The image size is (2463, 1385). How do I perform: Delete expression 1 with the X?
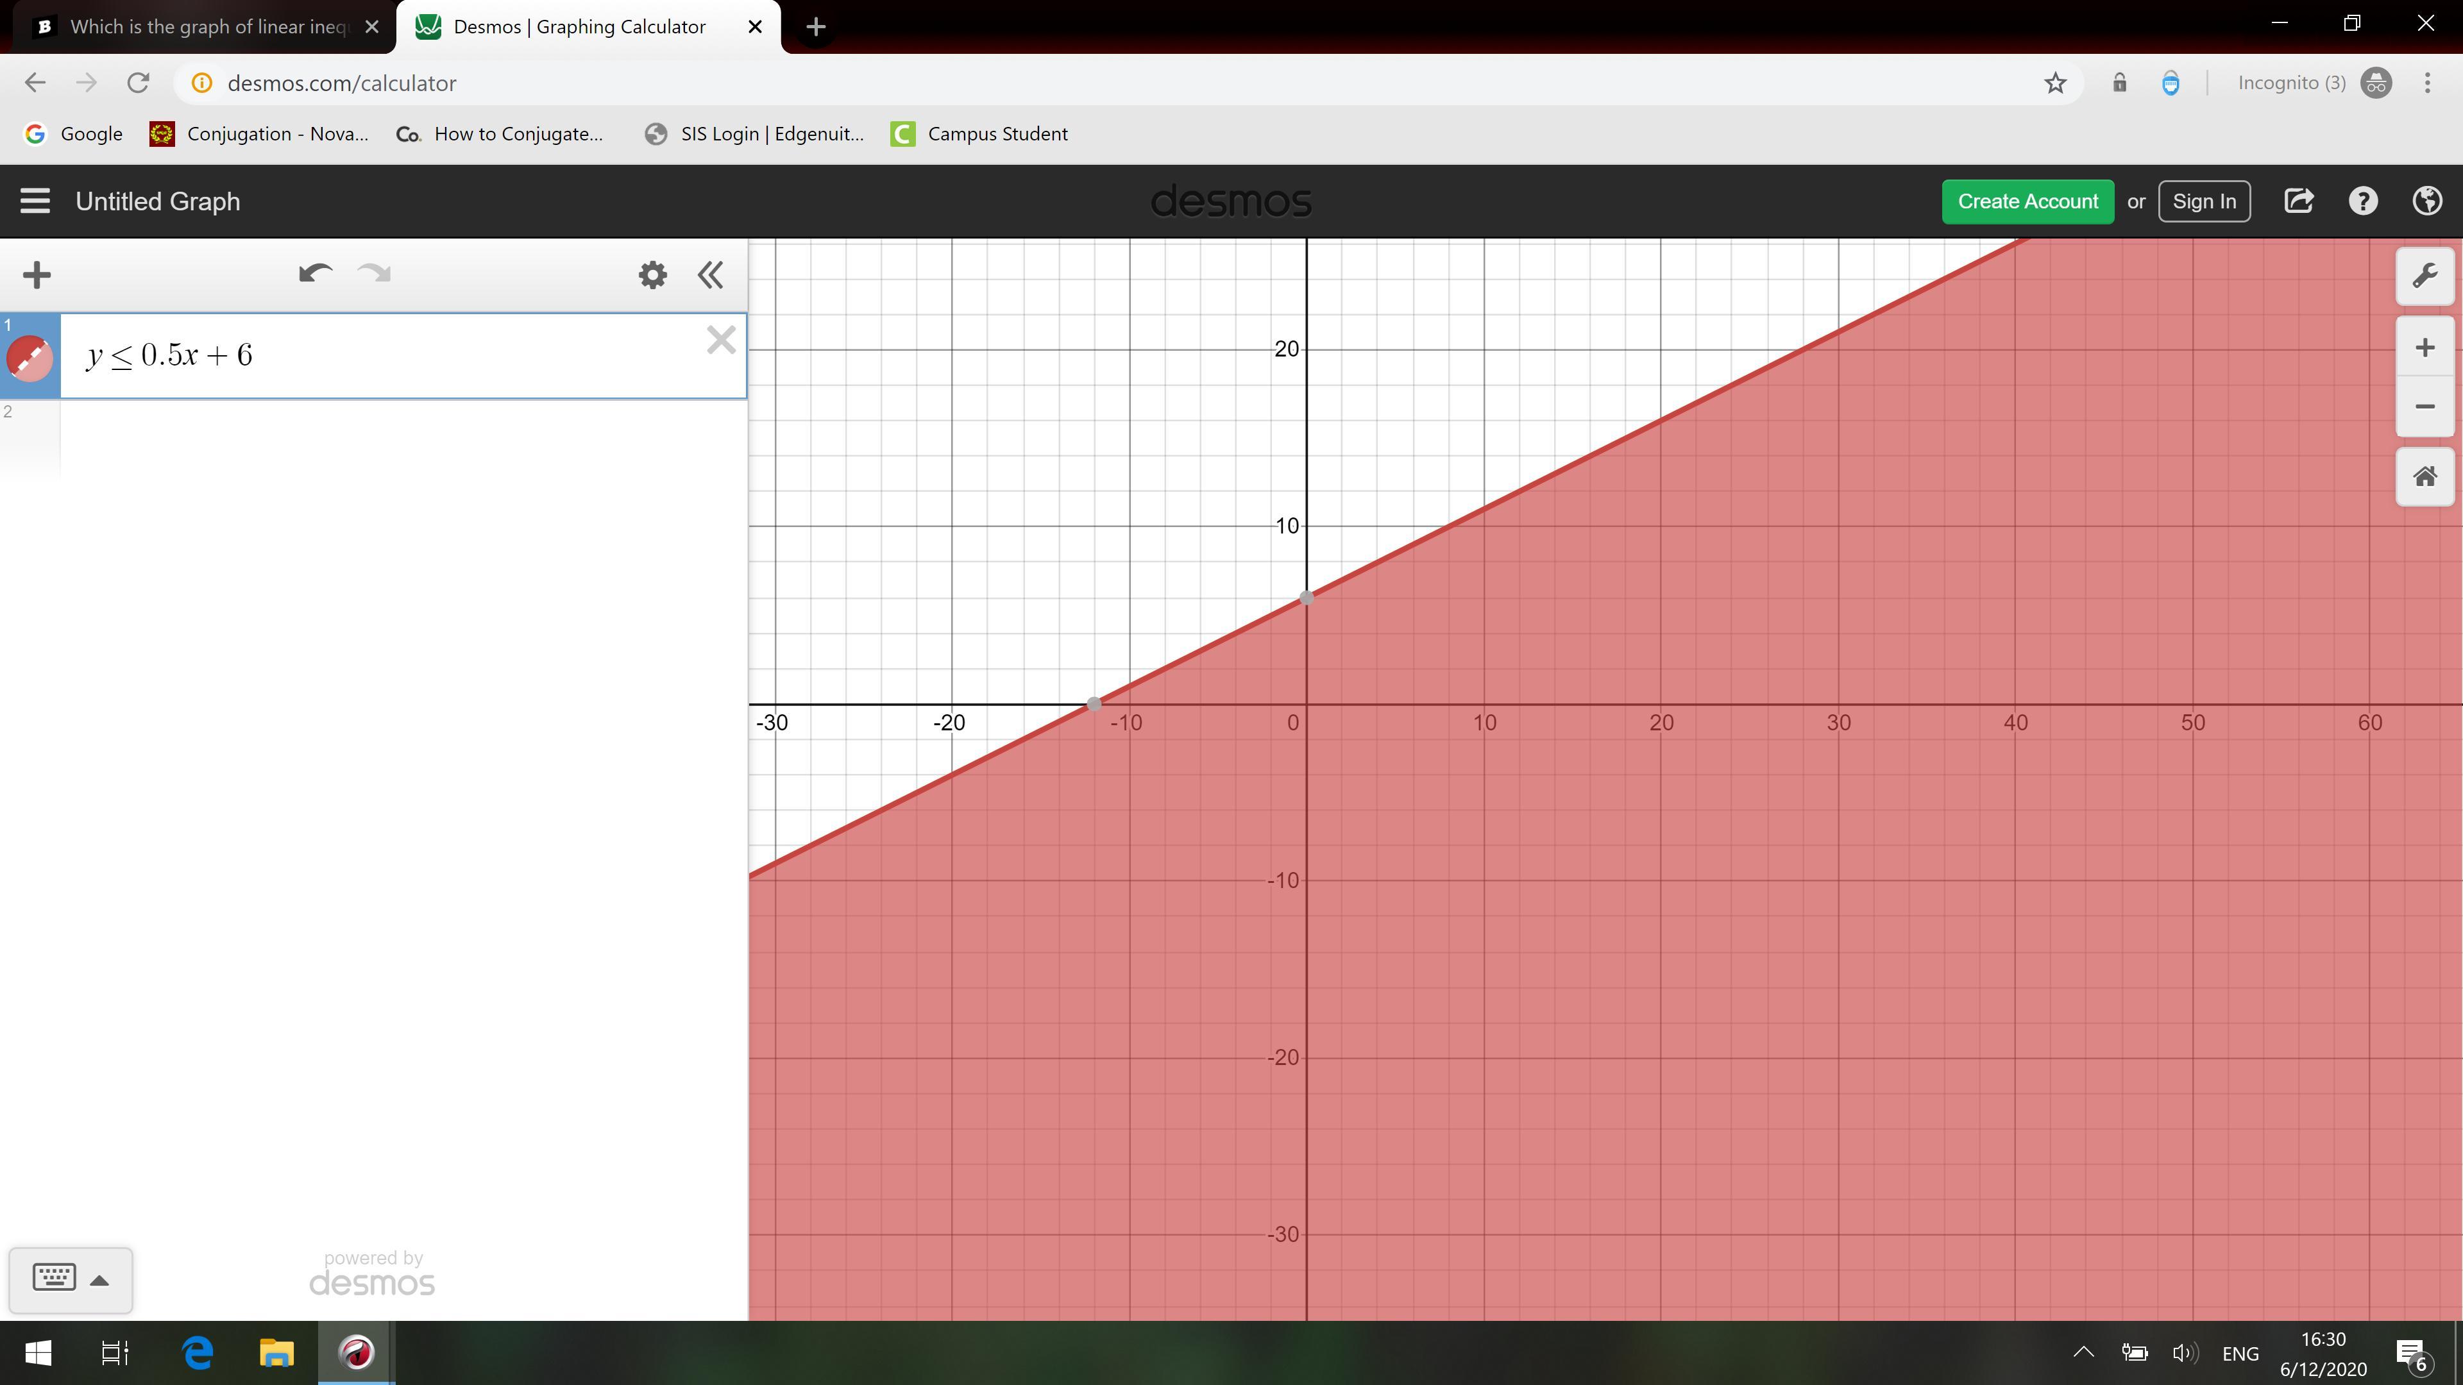point(721,340)
